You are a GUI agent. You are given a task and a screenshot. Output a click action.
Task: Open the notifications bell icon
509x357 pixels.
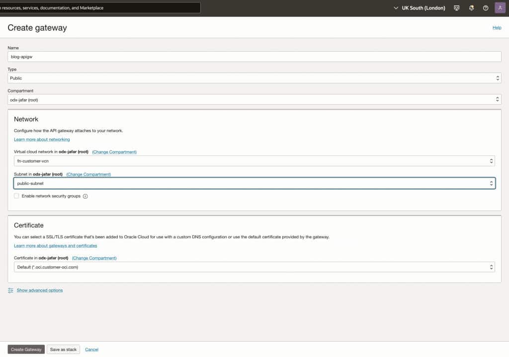point(471,8)
